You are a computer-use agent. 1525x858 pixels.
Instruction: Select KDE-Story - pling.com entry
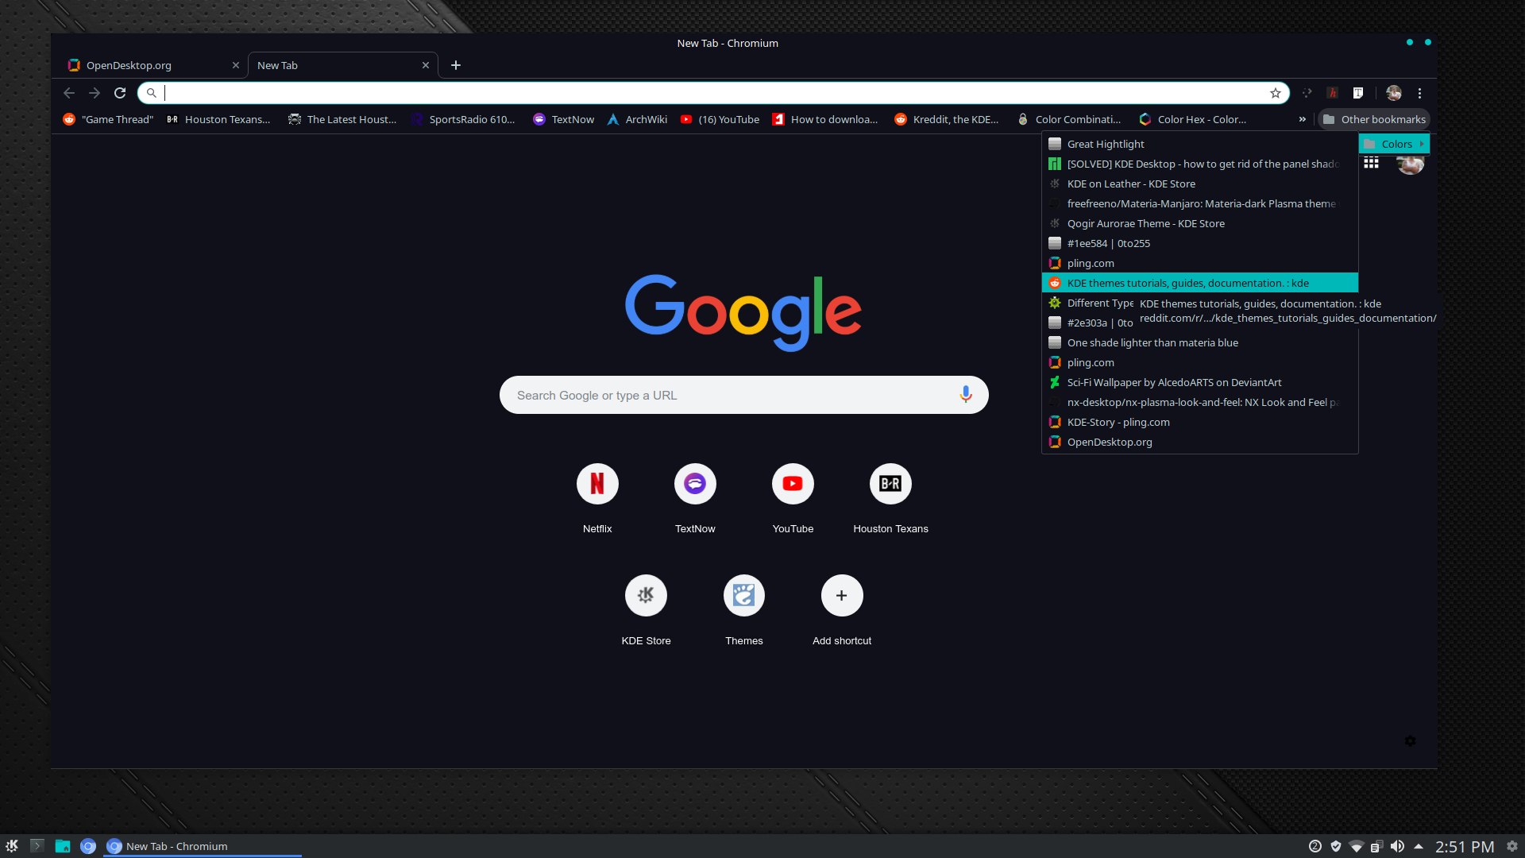pyautogui.click(x=1199, y=422)
